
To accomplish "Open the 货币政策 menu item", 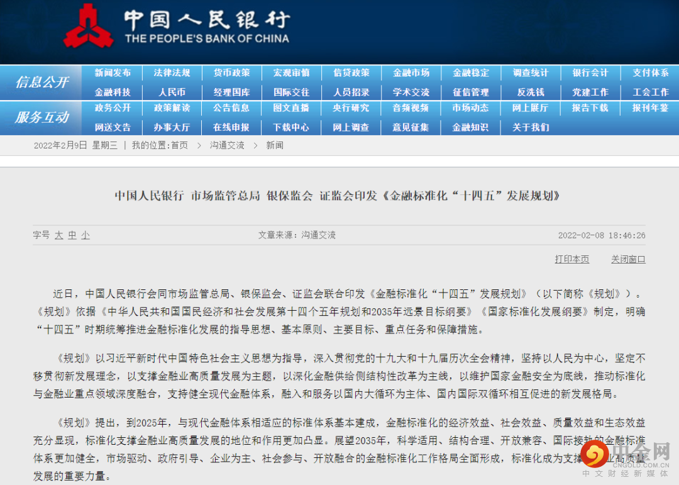I will [231, 73].
